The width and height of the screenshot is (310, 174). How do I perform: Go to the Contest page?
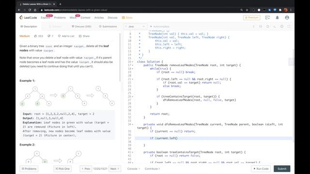tap(85, 17)
